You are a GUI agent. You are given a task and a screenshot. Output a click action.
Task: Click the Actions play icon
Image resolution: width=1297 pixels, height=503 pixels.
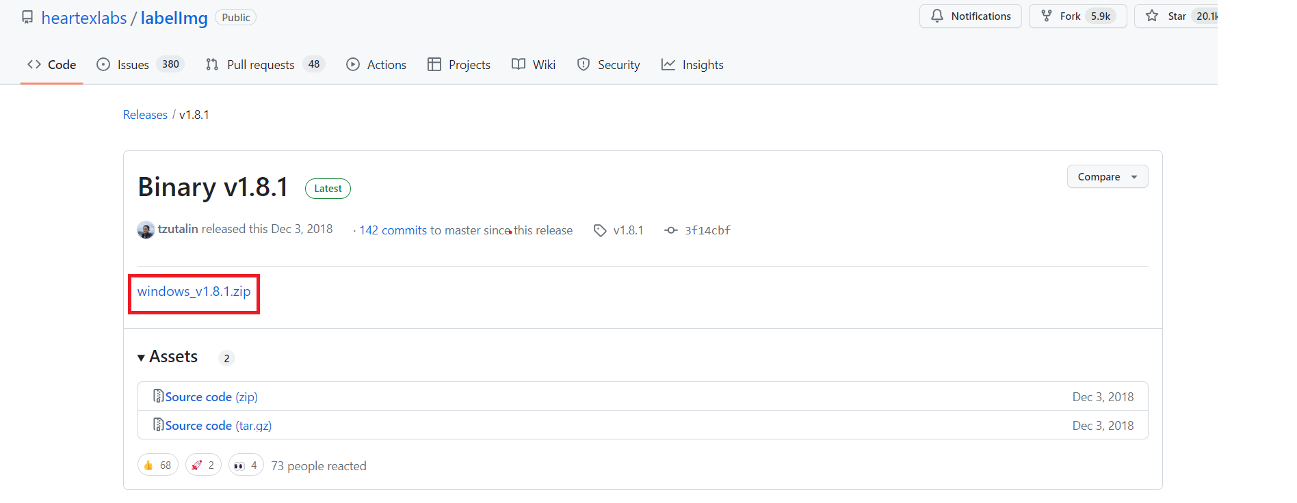point(353,64)
